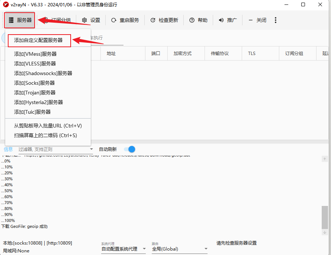Open the 服务器 servers menu button
The image size is (331, 255).
[x=20, y=20]
